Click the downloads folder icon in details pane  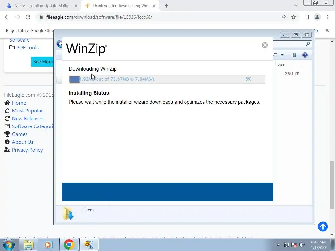coord(68,213)
